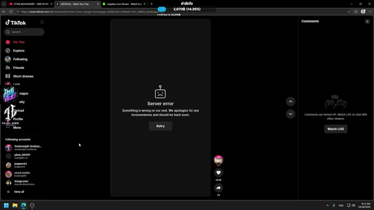Open the streamer's LIVE avatar
The height and width of the screenshot is (210, 374).
click(x=218, y=160)
